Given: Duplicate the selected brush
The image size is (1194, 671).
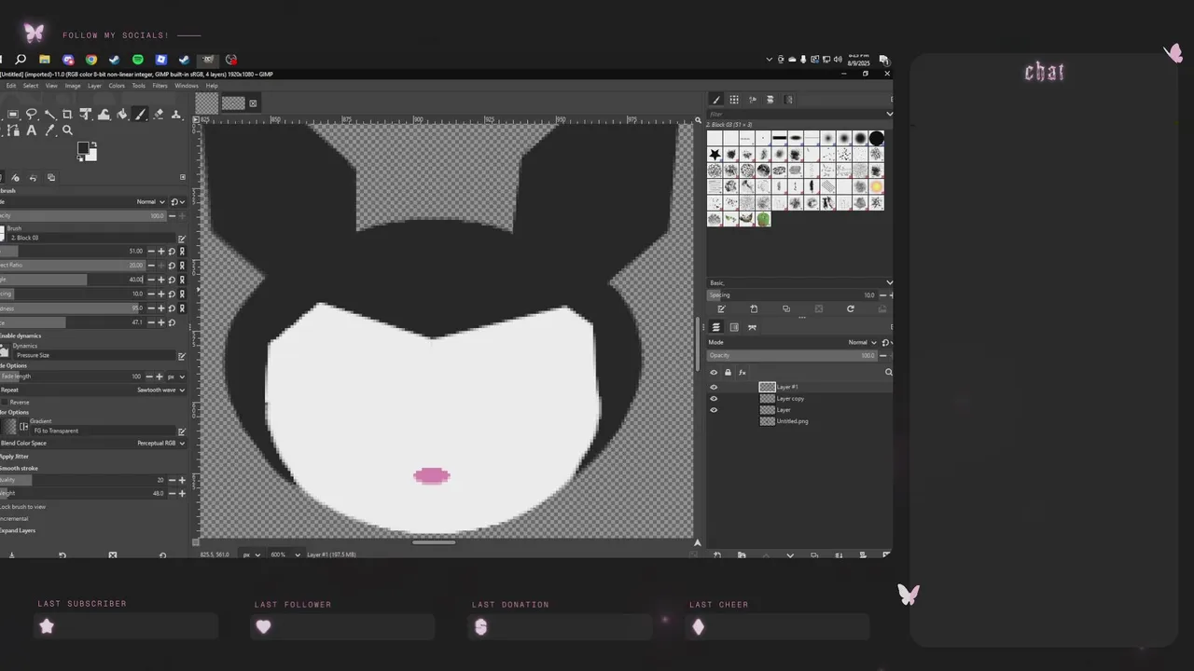Looking at the screenshot, I should (x=786, y=308).
